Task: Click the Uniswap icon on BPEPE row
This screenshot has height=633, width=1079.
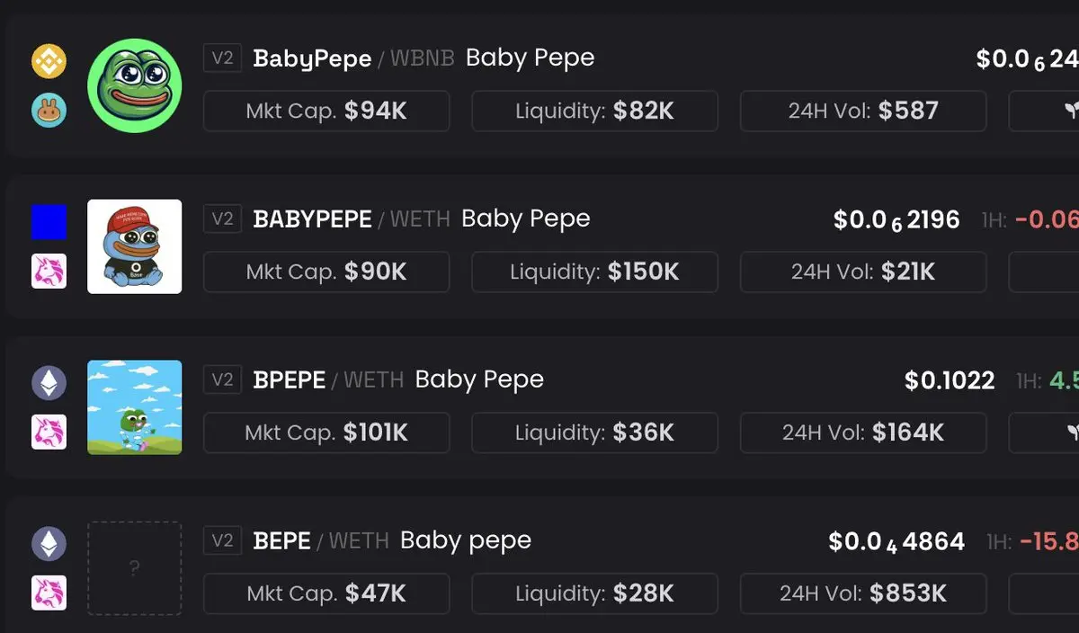Action: pos(49,432)
